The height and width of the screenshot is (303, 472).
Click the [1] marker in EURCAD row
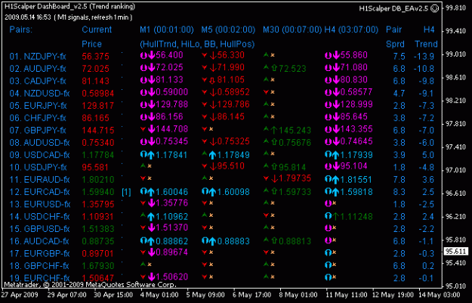click(x=126, y=192)
